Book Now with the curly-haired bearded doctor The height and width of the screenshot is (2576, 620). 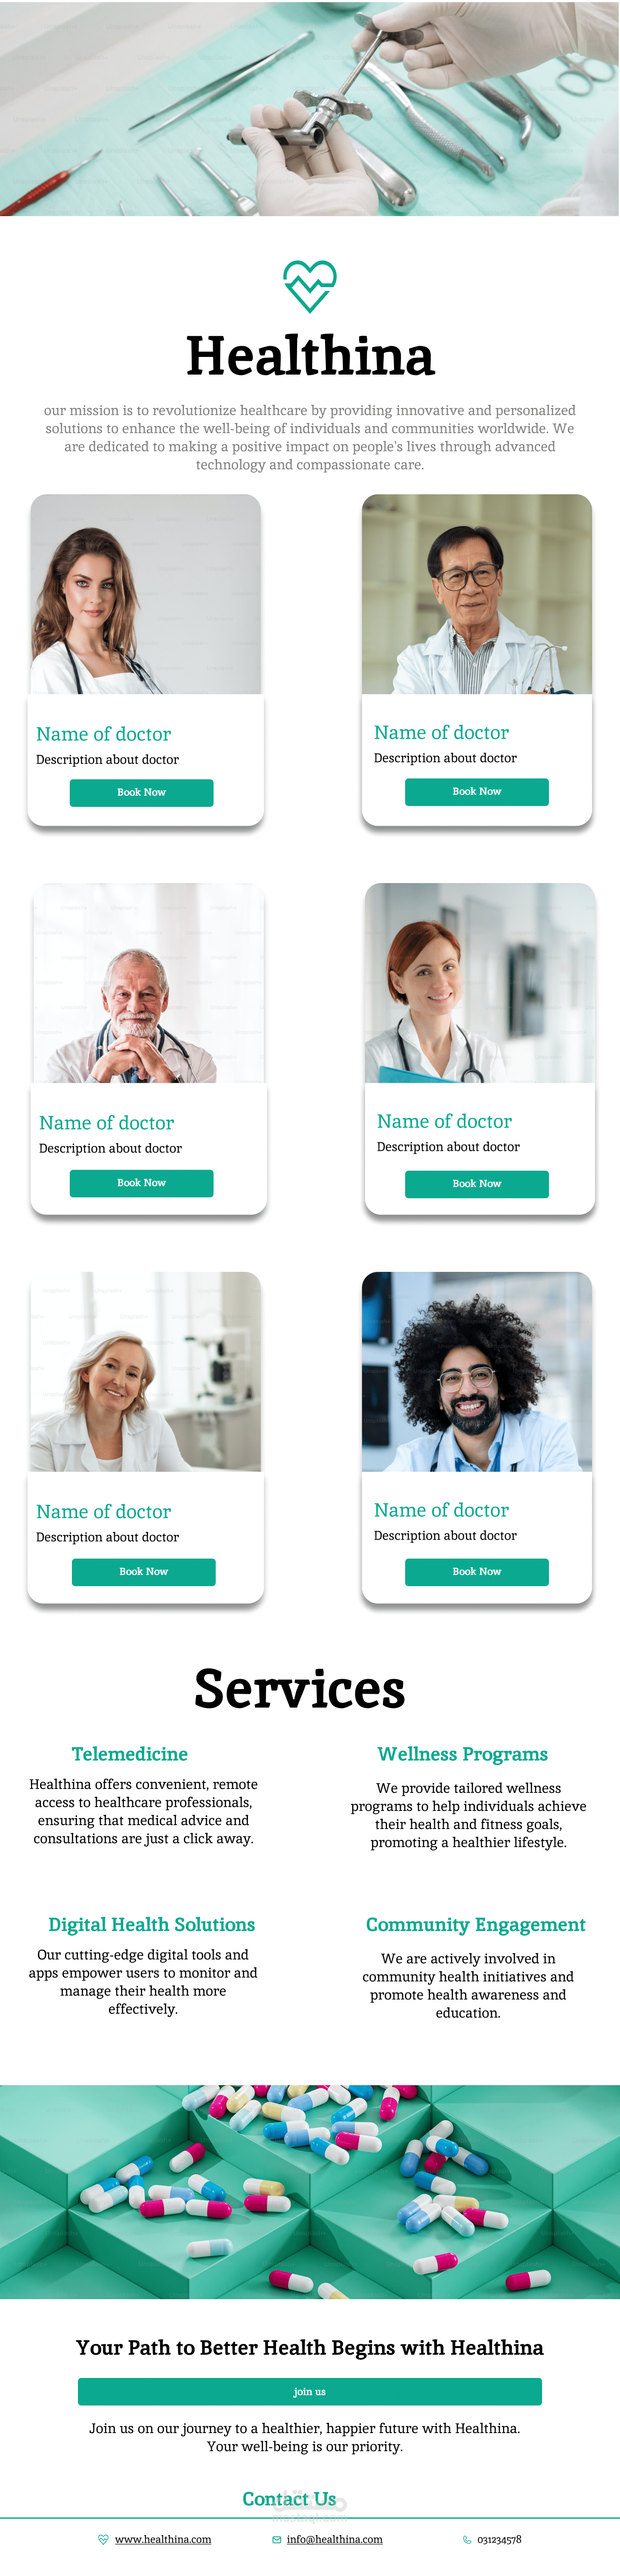[x=477, y=1572]
